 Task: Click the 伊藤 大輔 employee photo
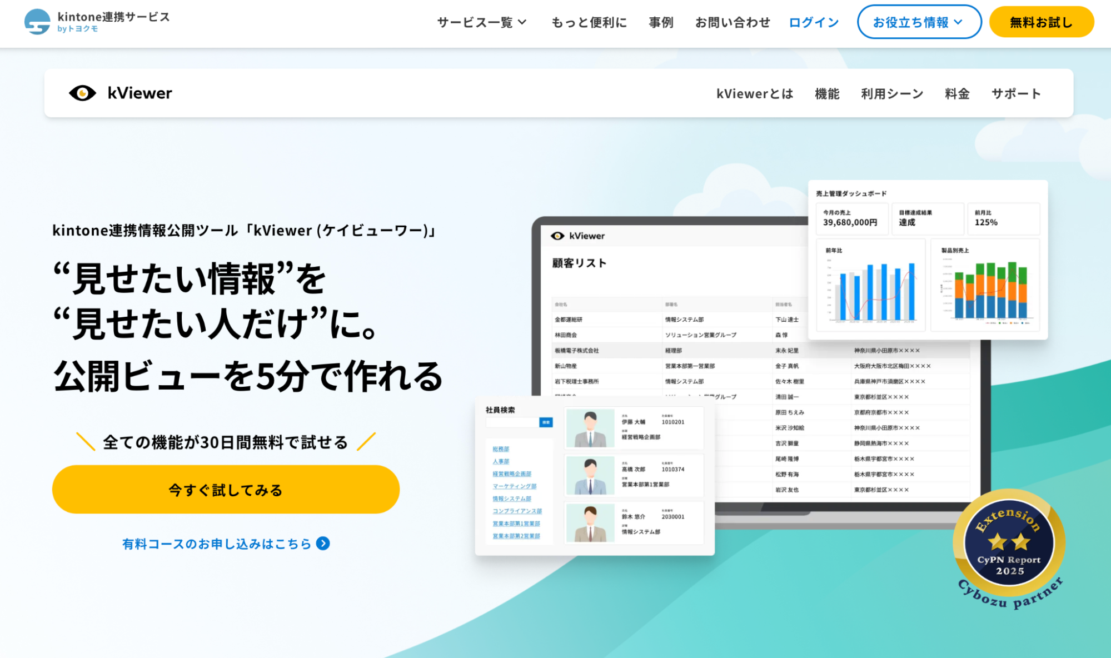point(590,428)
